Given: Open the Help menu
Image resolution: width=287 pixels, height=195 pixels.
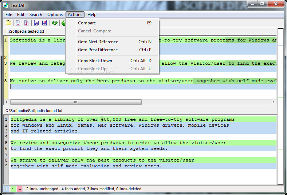Looking at the screenshot, I should pos(92,15).
